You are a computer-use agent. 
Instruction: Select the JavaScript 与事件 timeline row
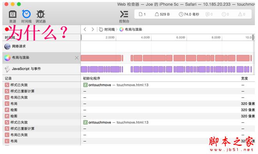click(x=41, y=69)
